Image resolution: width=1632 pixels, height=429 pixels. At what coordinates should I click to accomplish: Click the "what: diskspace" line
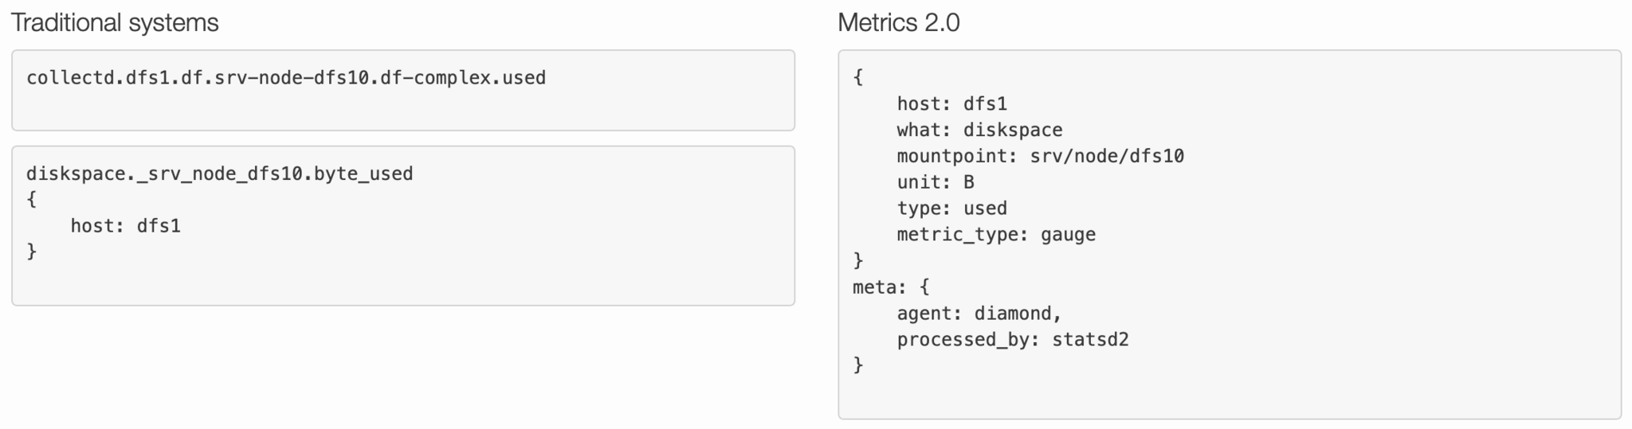click(979, 130)
